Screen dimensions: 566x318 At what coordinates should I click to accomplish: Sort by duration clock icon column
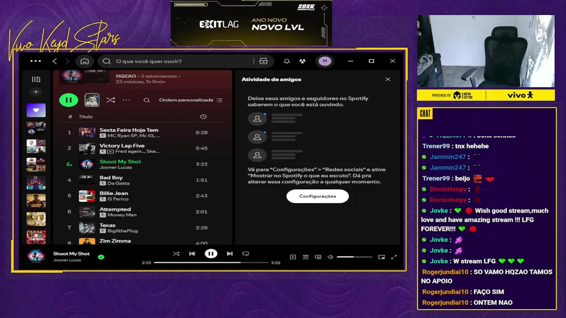coord(203,117)
